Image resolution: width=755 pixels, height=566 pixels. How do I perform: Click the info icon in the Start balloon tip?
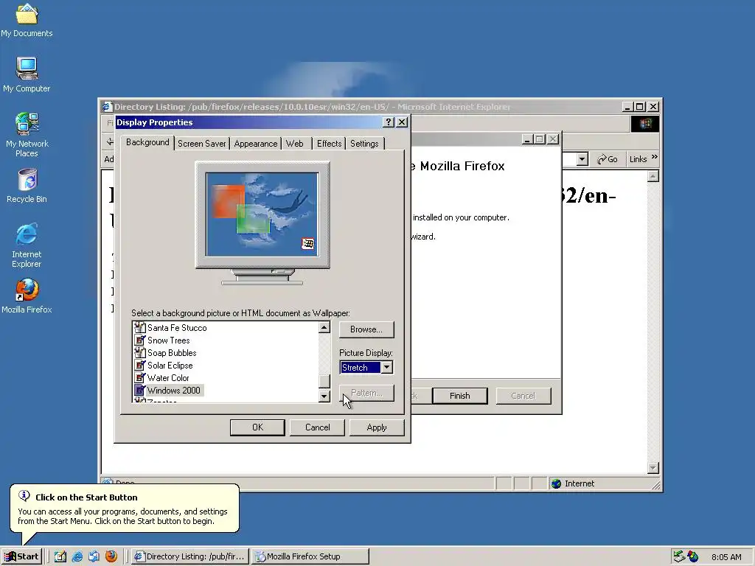point(24,496)
